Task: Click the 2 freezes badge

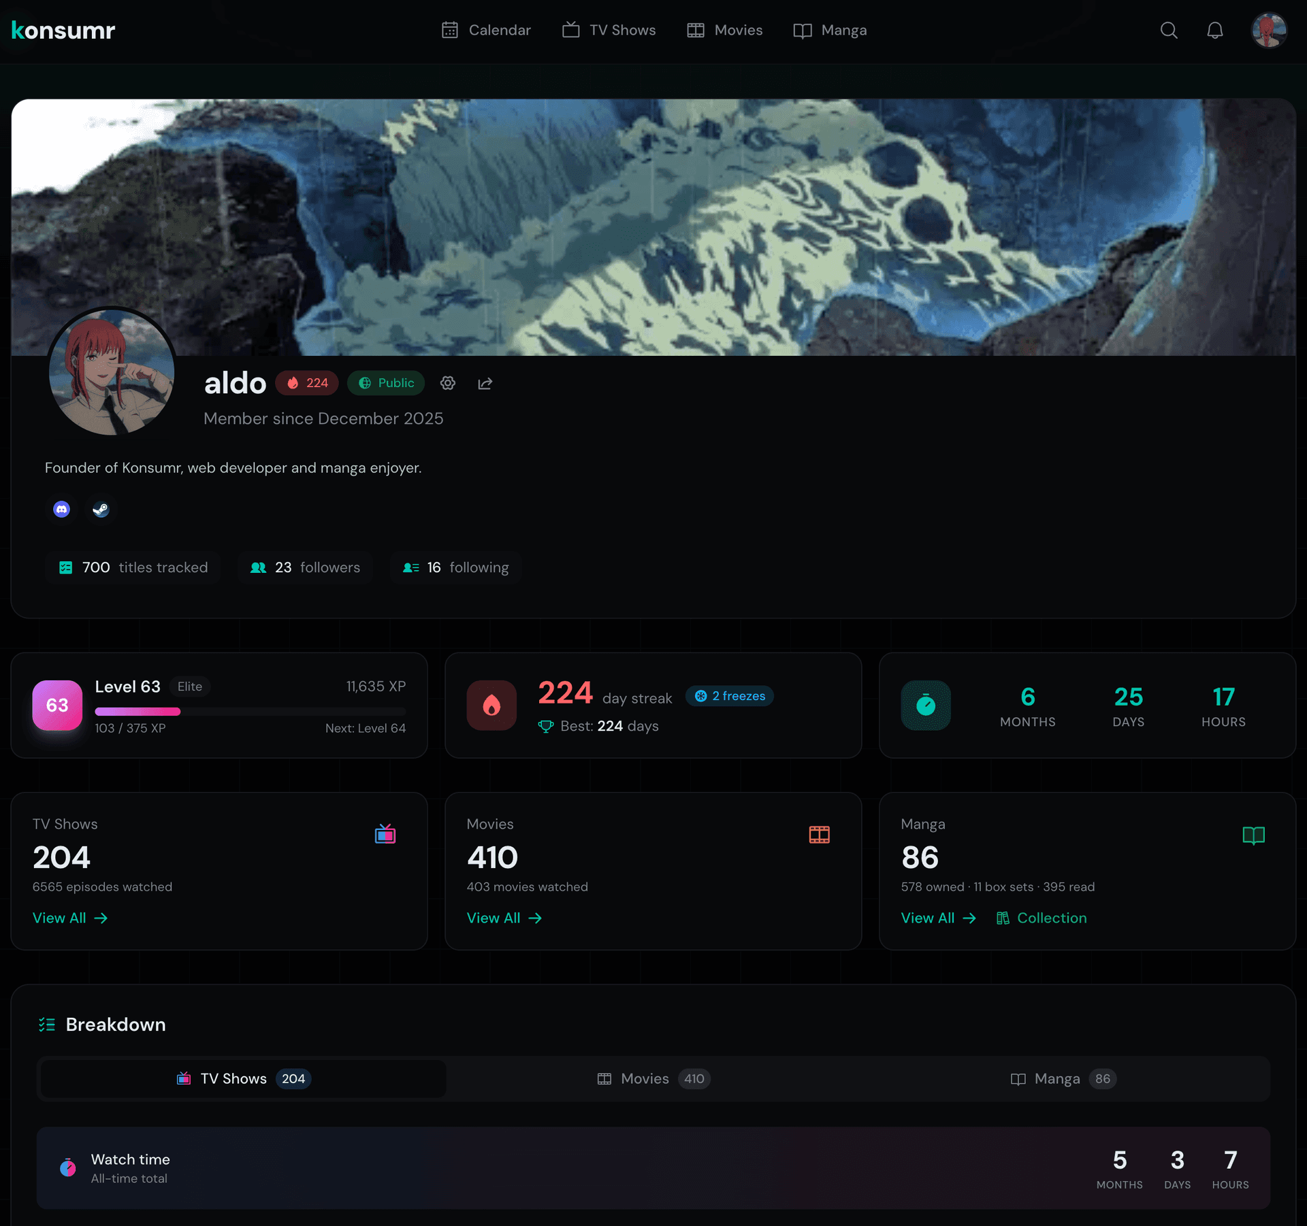Action: pyautogui.click(x=729, y=696)
